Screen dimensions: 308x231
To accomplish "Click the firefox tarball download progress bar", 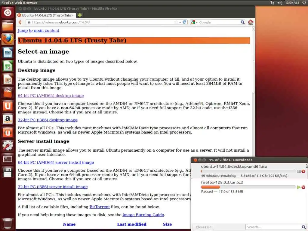I will point(248,187).
